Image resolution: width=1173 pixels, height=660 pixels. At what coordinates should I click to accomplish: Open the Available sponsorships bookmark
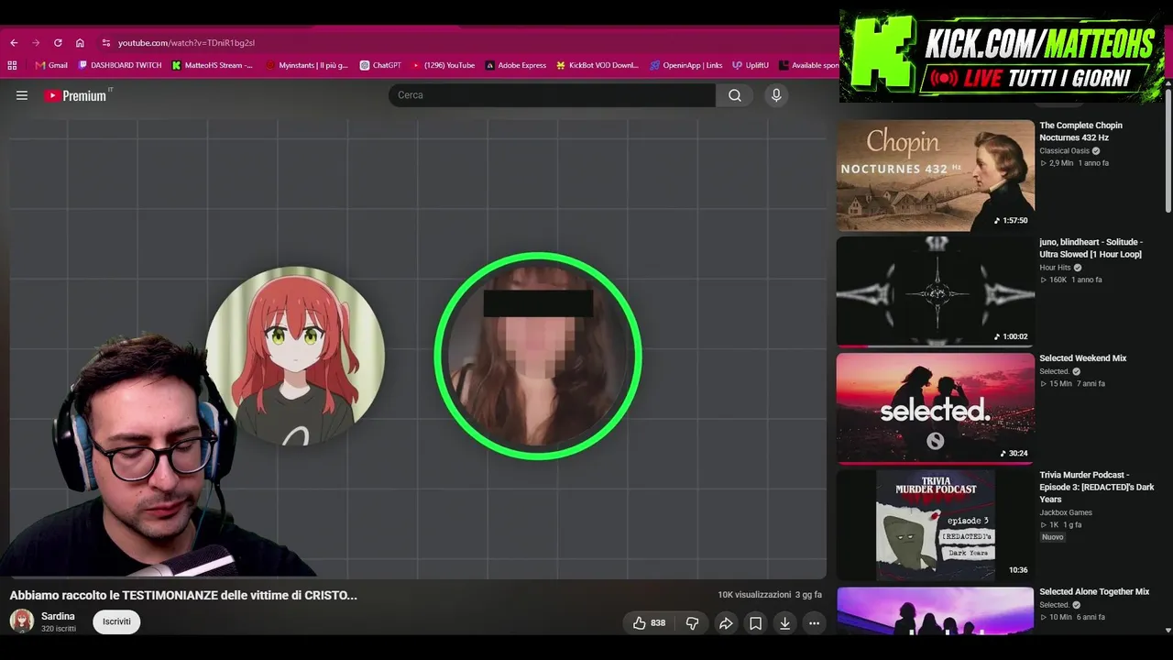pyautogui.click(x=809, y=65)
